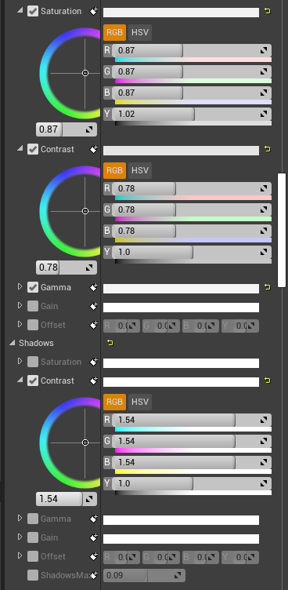The height and width of the screenshot is (590, 288).
Task: Switch top Saturation to HSV mode
Action: 140,33
